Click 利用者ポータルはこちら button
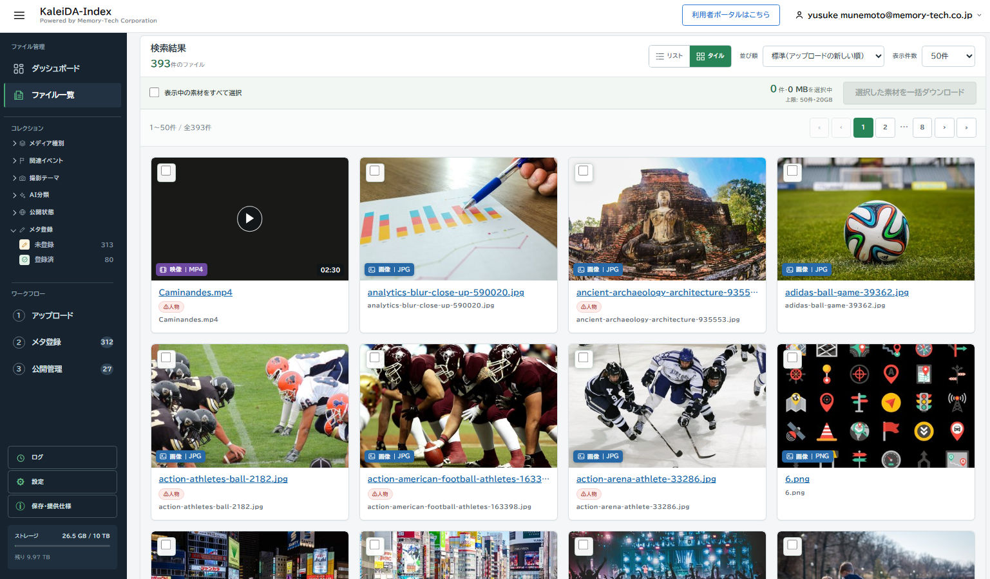 (x=731, y=15)
